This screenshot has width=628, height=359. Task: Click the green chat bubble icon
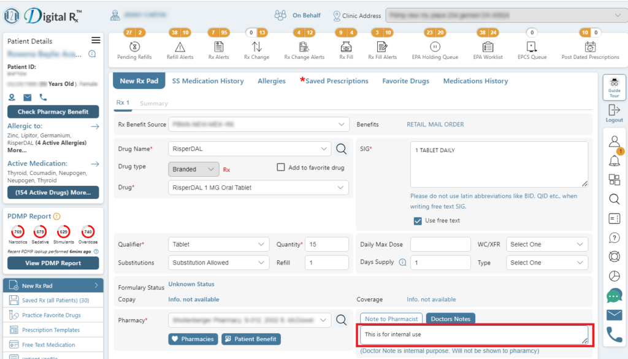(x=614, y=296)
